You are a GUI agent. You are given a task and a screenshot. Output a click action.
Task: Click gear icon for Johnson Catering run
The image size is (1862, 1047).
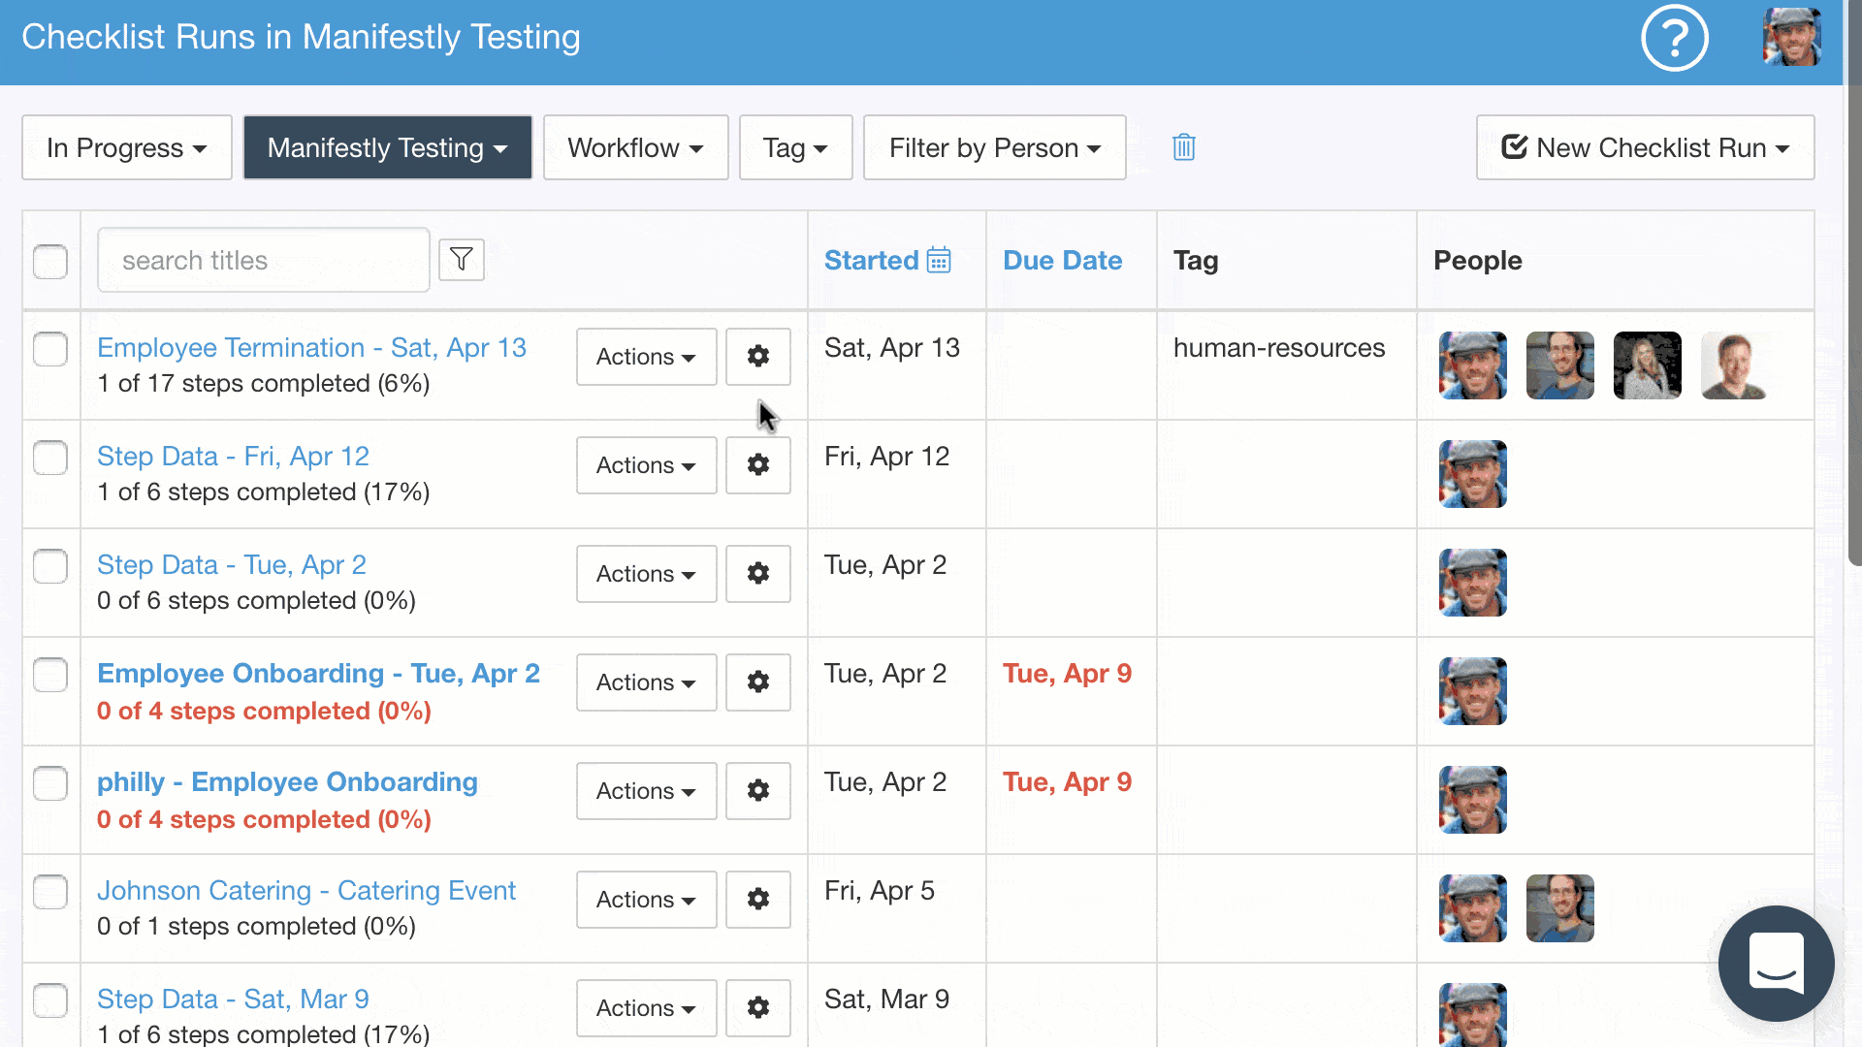(x=758, y=900)
